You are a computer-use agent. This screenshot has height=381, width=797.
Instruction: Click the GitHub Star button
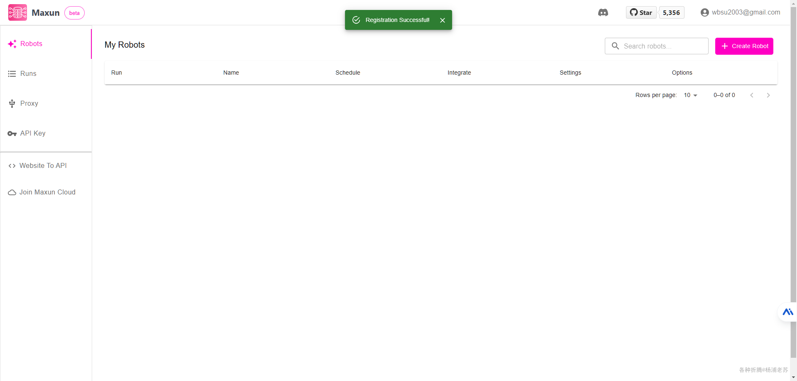click(641, 12)
